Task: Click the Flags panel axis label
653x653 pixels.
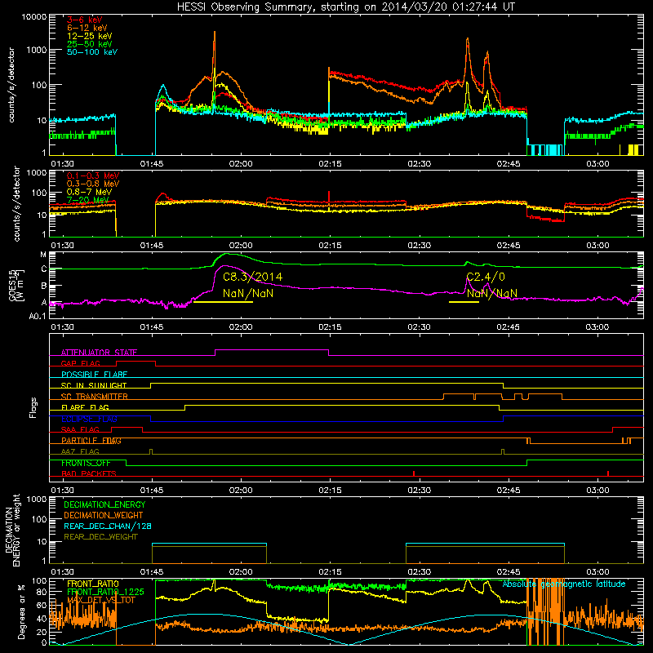Action: click(33, 407)
